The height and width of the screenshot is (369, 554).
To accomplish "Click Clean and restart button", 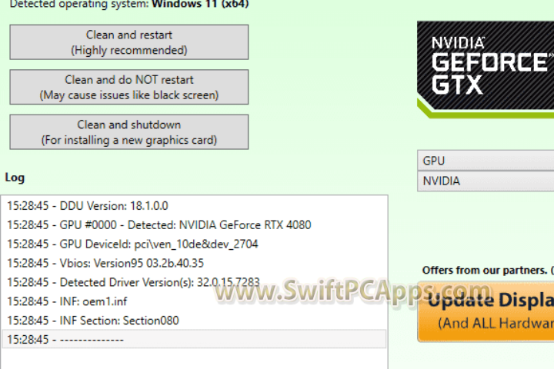I will point(129,42).
